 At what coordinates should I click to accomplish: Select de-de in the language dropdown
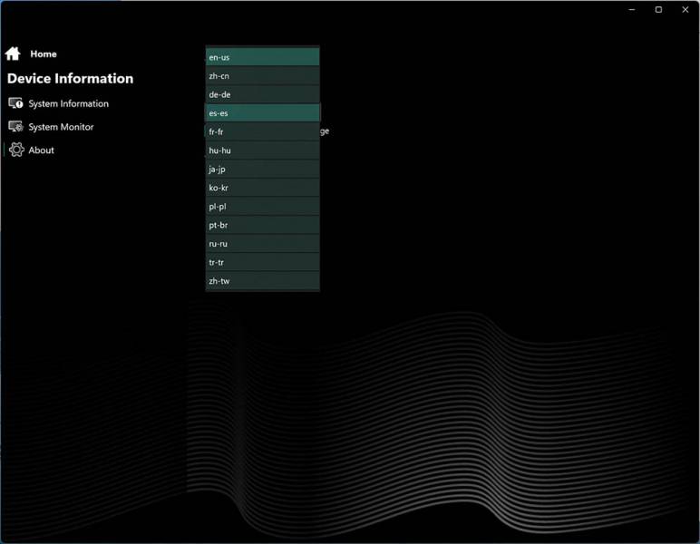(x=262, y=94)
